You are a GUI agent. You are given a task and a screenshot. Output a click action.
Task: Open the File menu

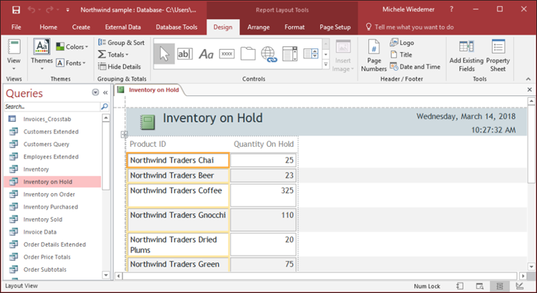coord(16,27)
